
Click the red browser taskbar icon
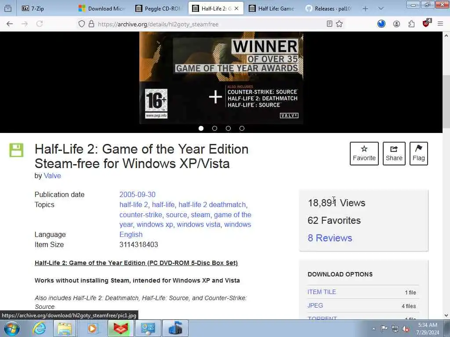(121, 328)
